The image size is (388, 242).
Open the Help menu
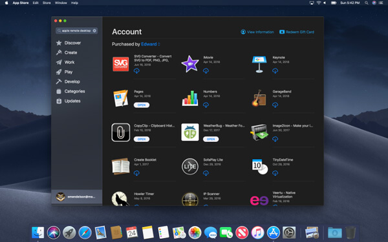tap(74, 3)
